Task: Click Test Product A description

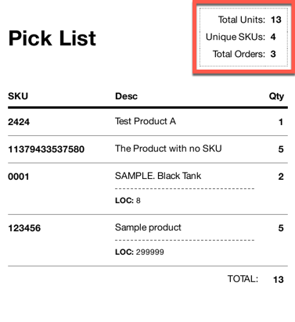Action: click(146, 121)
